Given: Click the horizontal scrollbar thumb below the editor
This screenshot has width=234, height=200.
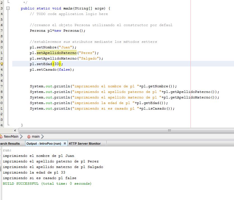Looking at the screenshot, I should pos(169,130).
